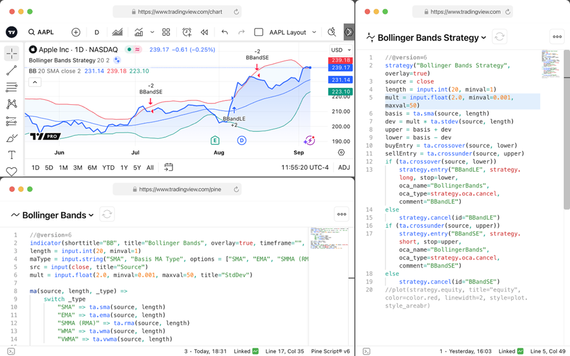Select 1D time range
The height and width of the screenshot is (356, 570).
pyautogui.click(x=35, y=167)
